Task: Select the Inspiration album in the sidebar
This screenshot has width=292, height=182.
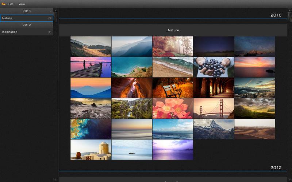Action: 27,32
